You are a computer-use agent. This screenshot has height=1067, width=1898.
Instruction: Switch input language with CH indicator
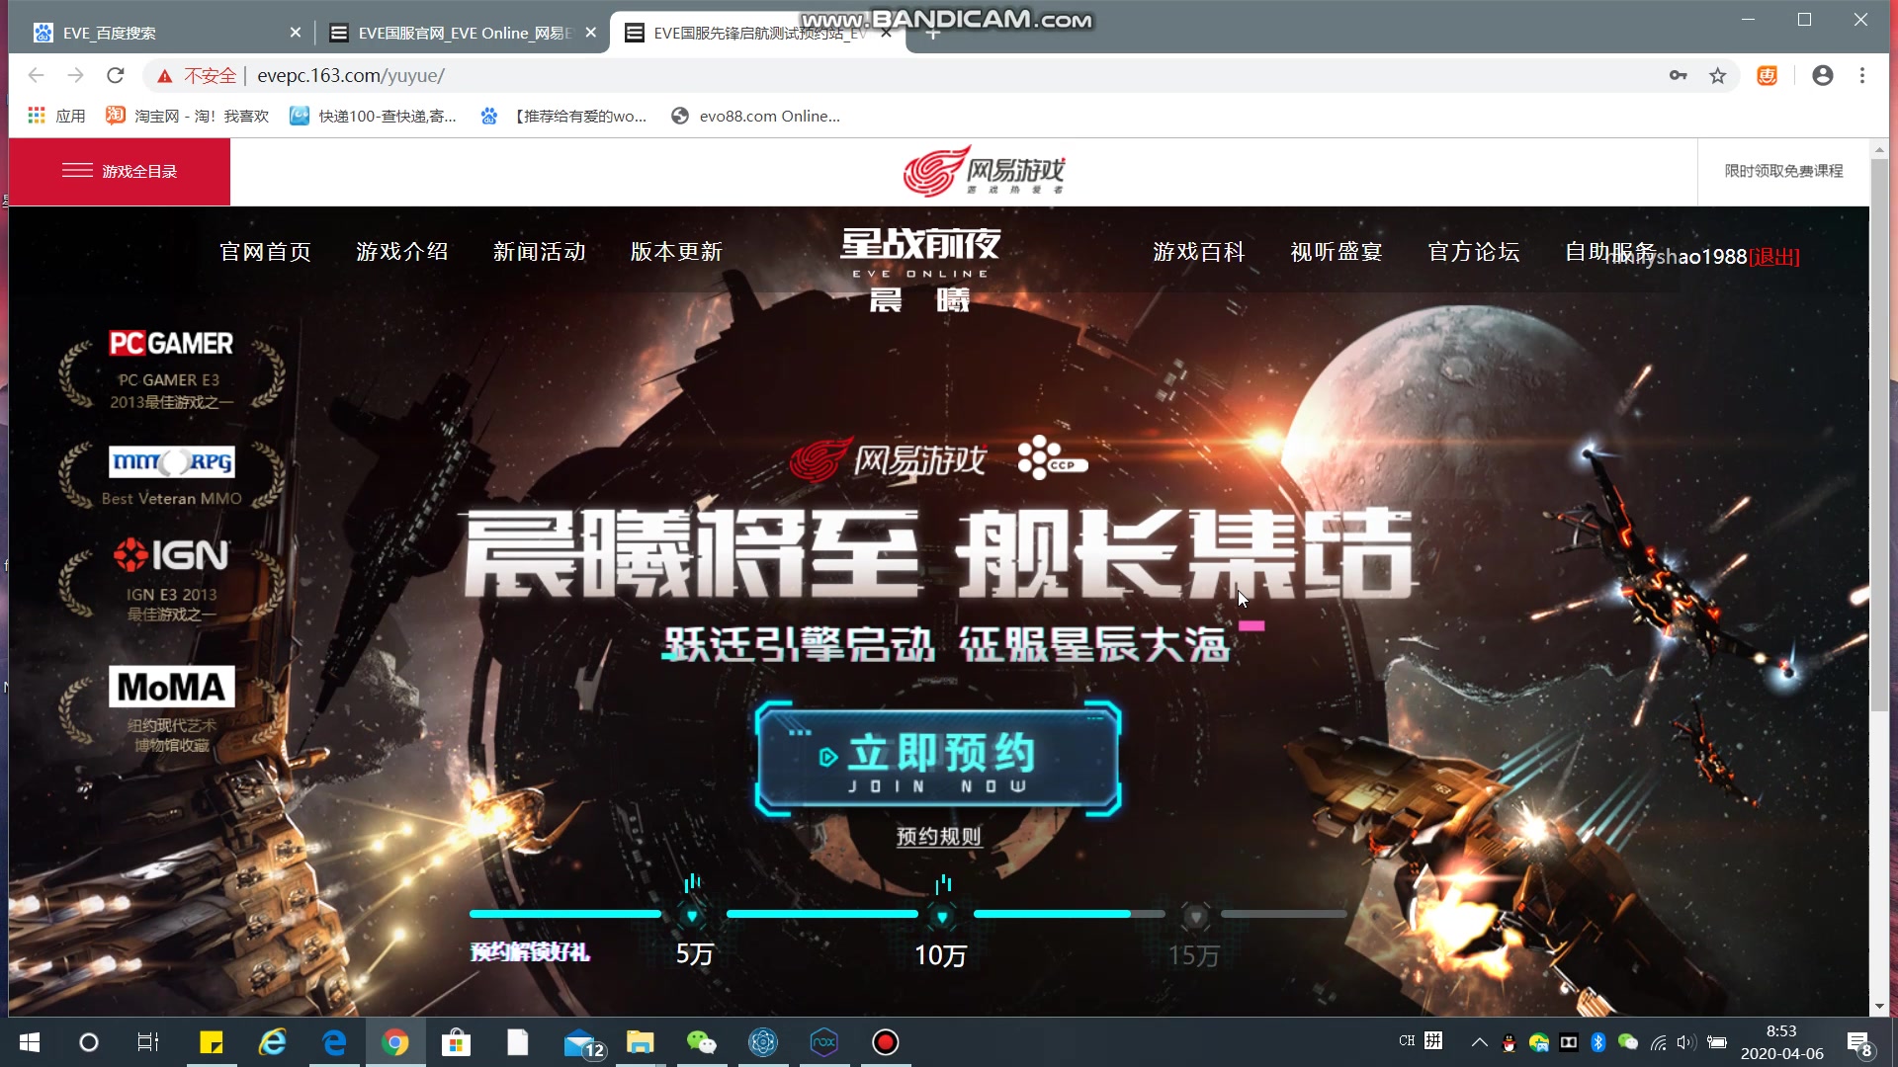tap(1407, 1041)
